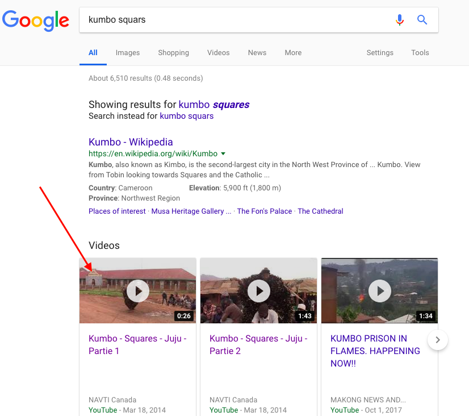Click the 1:34 duration badge
This screenshot has height=416, width=469.
(x=426, y=316)
